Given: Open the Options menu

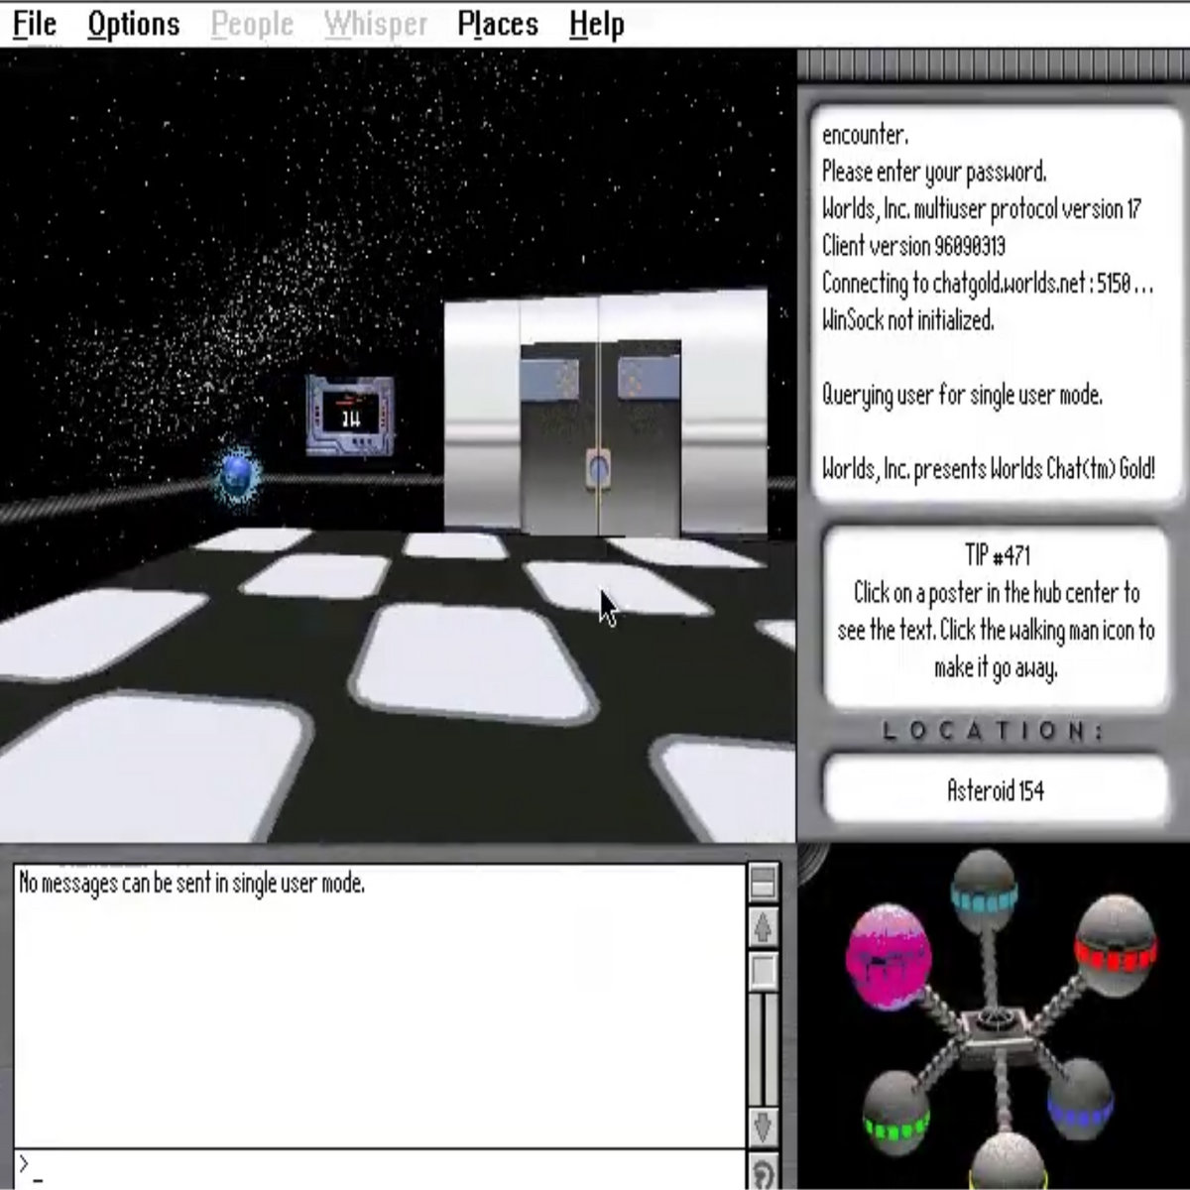Looking at the screenshot, I should (133, 24).
